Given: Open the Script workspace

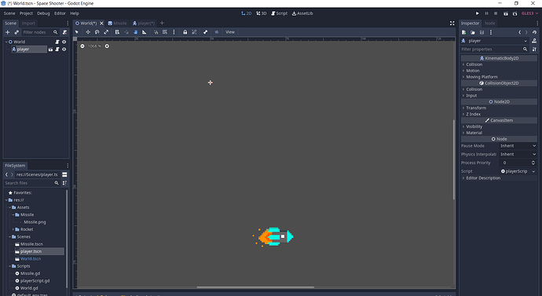Looking at the screenshot, I should [x=280, y=13].
